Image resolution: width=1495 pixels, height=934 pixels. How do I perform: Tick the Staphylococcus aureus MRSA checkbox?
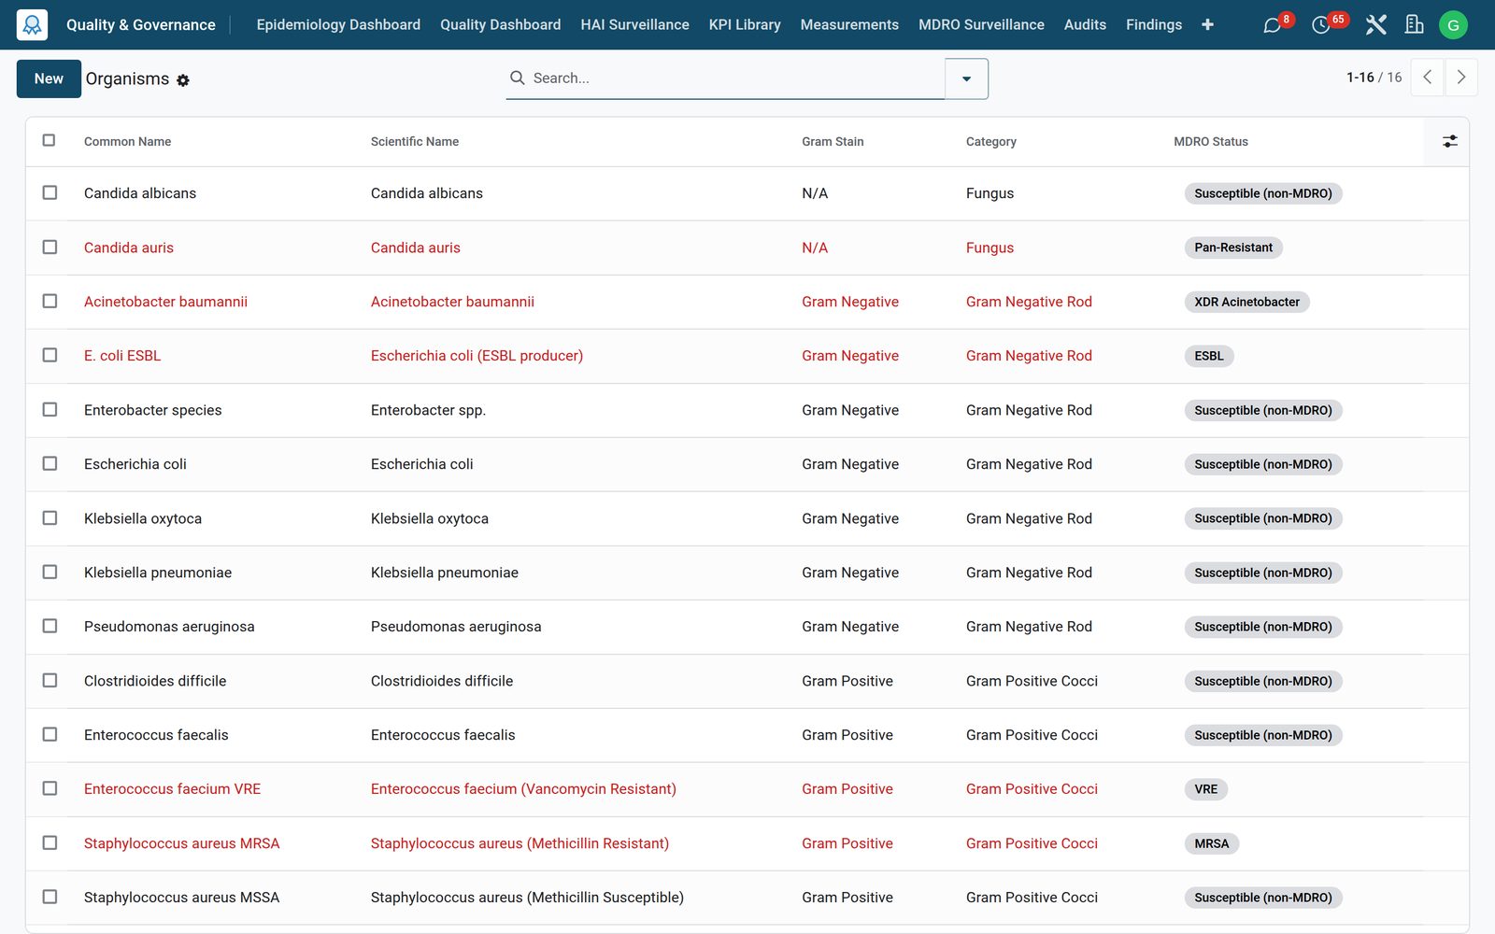[x=50, y=842]
